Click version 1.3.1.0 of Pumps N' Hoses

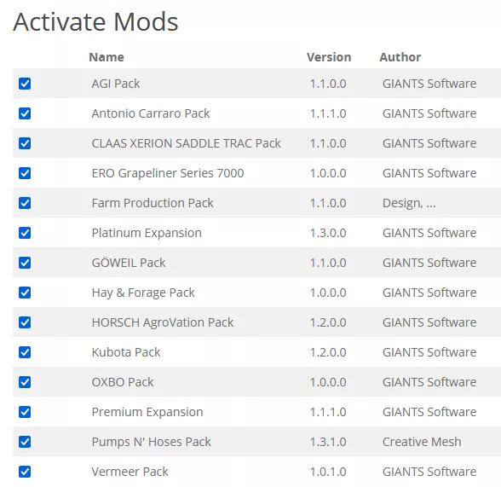coord(328,442)
